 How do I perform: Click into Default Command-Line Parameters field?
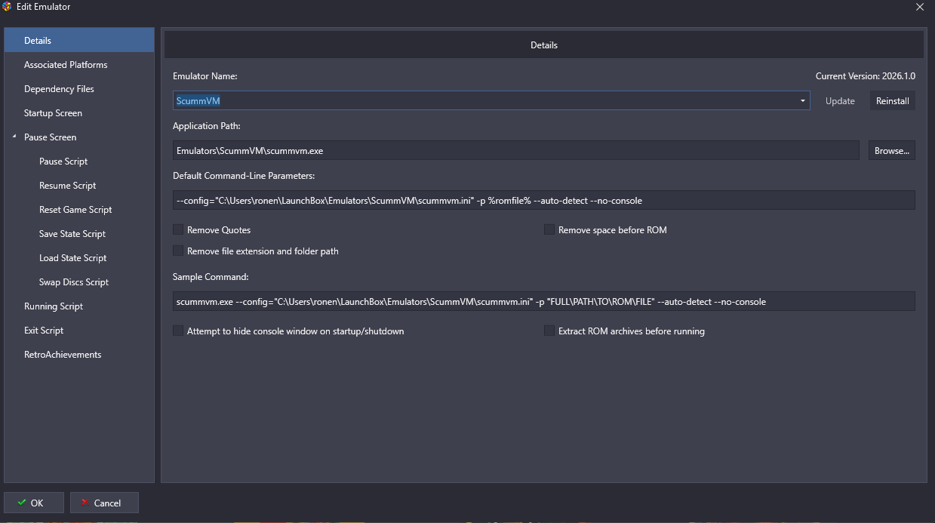pyautogui.click(x=543, y=201)
